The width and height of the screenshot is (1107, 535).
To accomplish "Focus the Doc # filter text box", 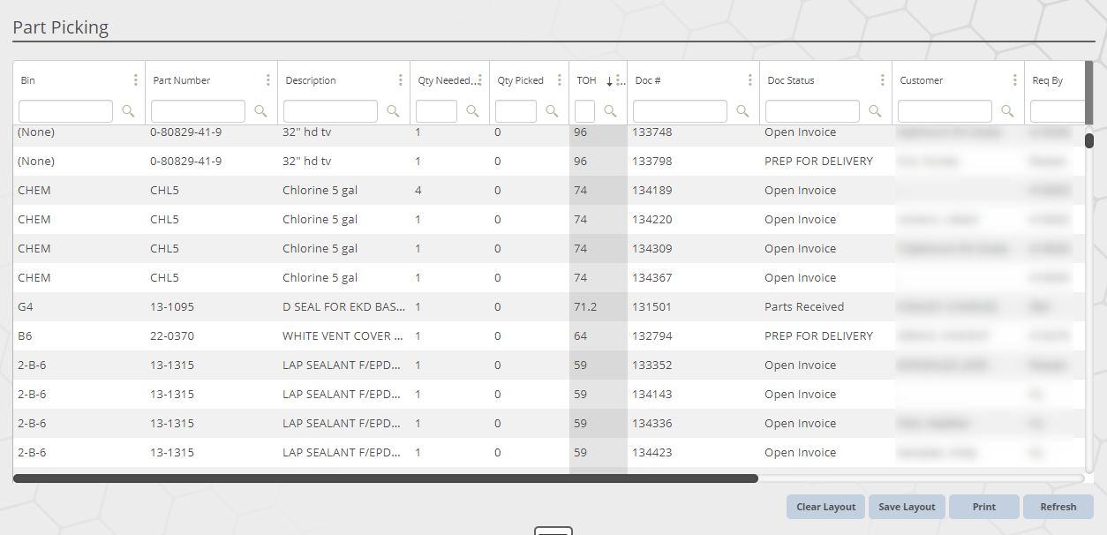I will (x=681, y=111).
